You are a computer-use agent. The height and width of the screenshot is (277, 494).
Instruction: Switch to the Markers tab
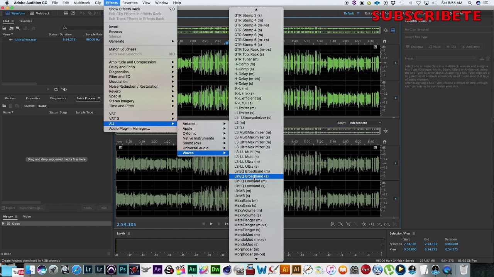pyautogui.click(x=10, y=98)
